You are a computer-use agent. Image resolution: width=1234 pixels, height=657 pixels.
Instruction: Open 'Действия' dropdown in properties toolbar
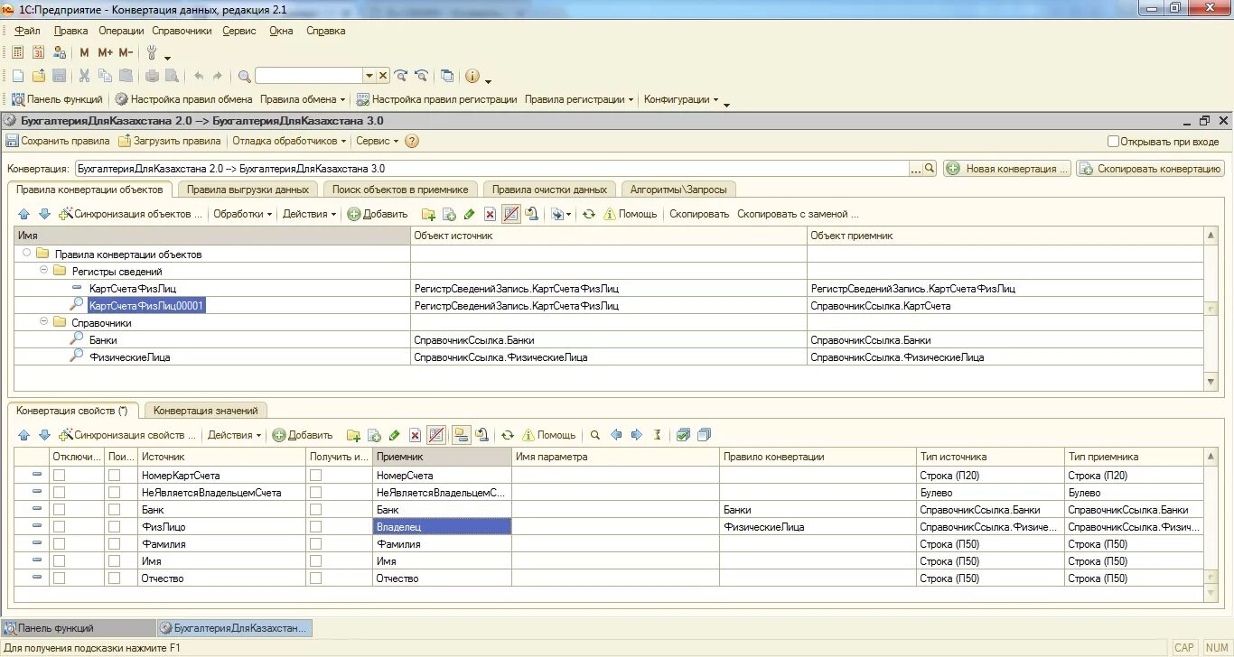pyautogui.click(x=234, y=435)
